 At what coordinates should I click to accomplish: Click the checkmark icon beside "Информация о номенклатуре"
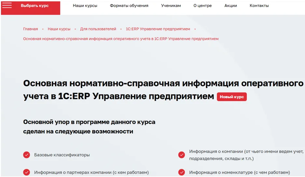pos(182,172)
